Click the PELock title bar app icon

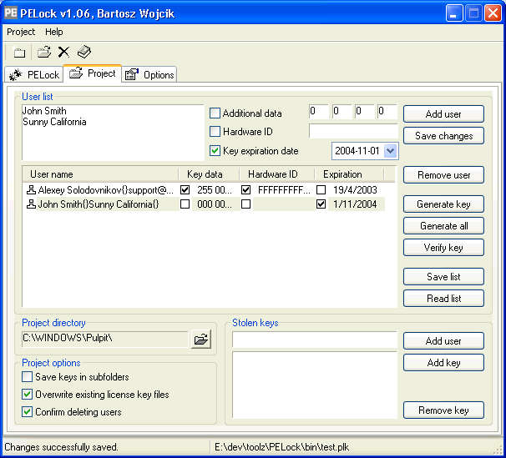click(12, 13)
